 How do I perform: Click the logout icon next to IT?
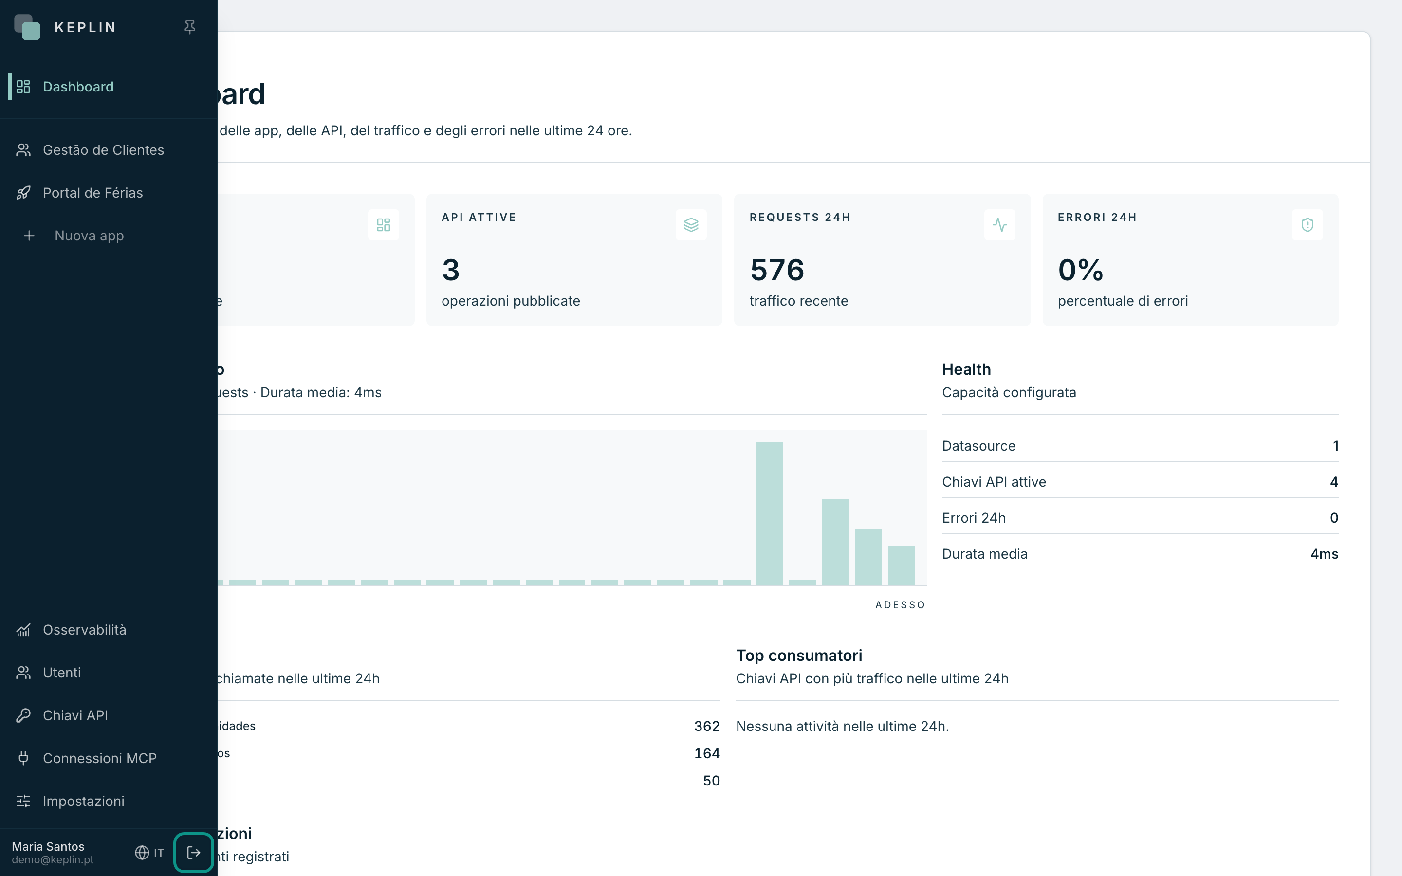point(193,852)
